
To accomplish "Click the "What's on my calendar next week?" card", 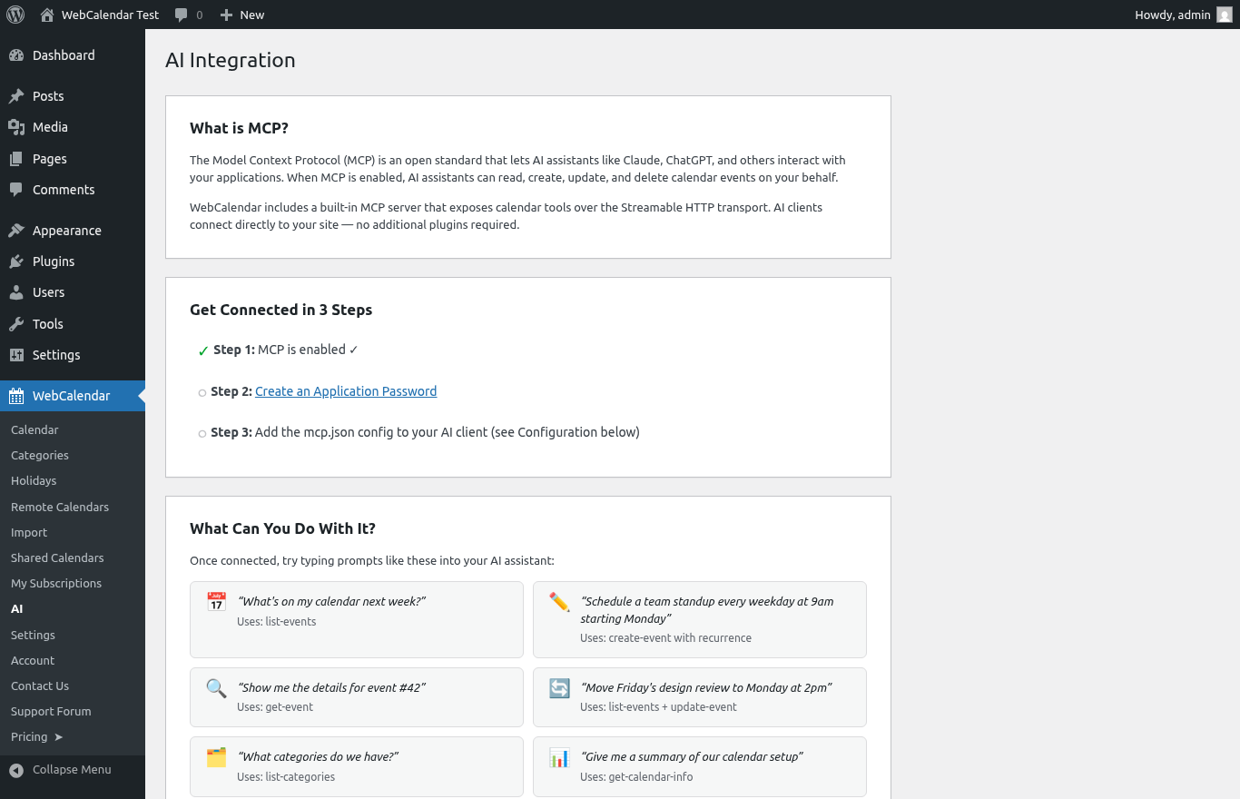I will (357, 619).
